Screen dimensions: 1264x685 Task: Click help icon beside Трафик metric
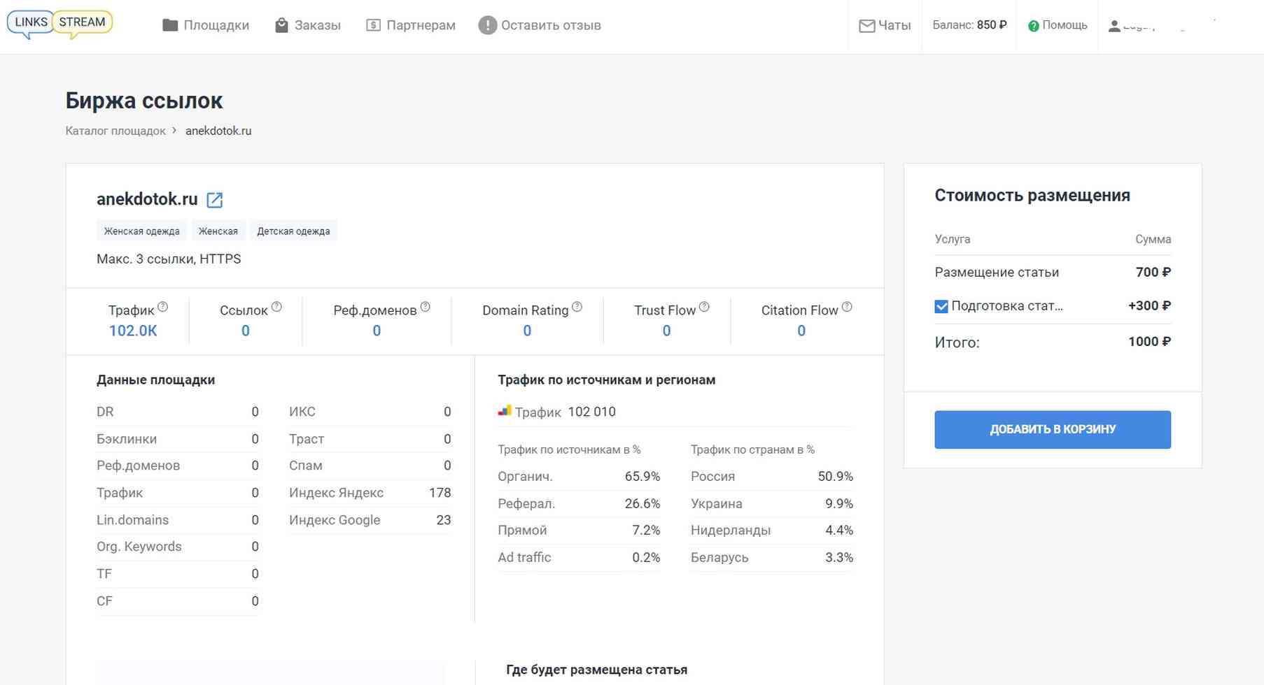click(163, 307)
